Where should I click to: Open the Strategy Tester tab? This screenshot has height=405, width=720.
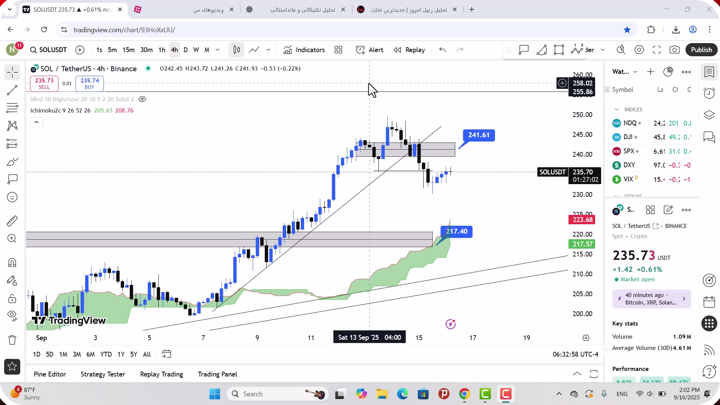[103, 374]
